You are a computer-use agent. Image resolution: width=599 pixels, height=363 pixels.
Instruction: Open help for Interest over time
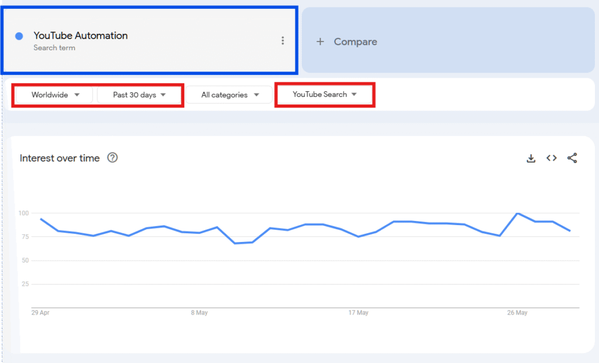(112, 158)
